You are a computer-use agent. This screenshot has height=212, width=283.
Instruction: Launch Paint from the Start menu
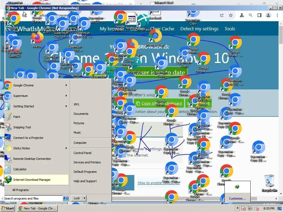point(36,117)
